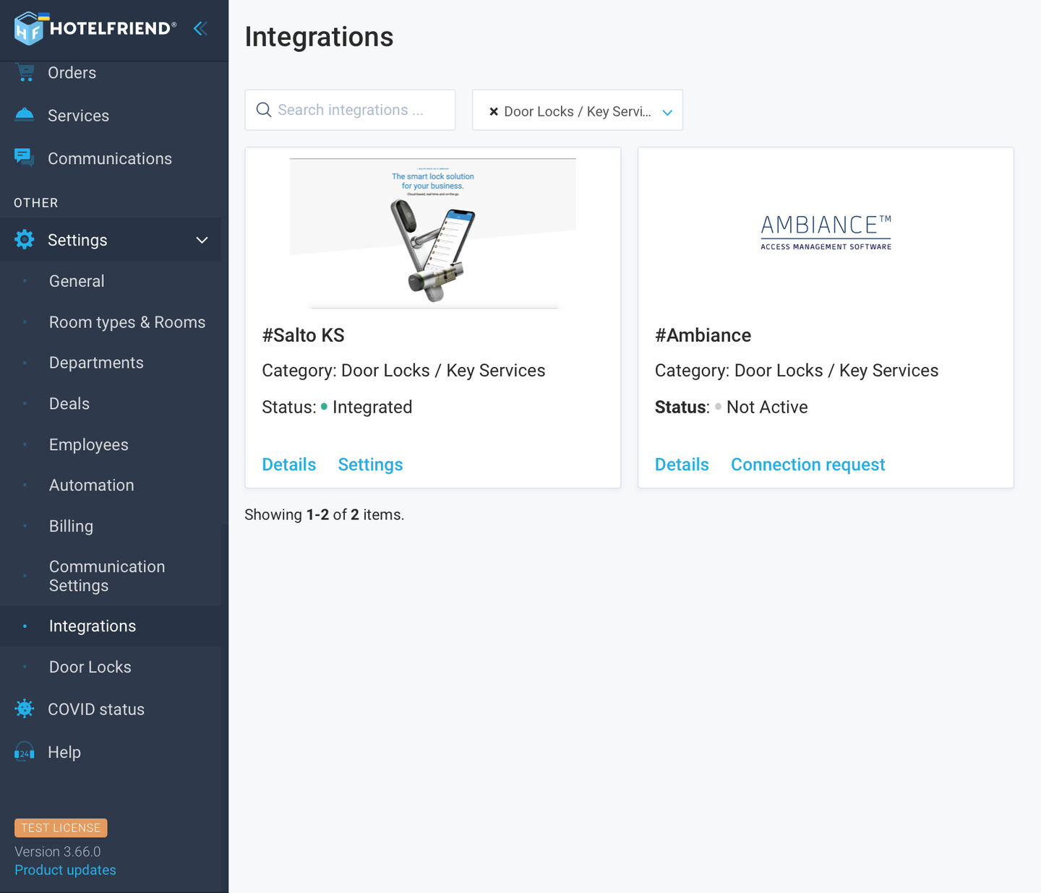The image size is (1041, 893).
Task: Click the Search integrations field
Action: [x=350, y=110]
